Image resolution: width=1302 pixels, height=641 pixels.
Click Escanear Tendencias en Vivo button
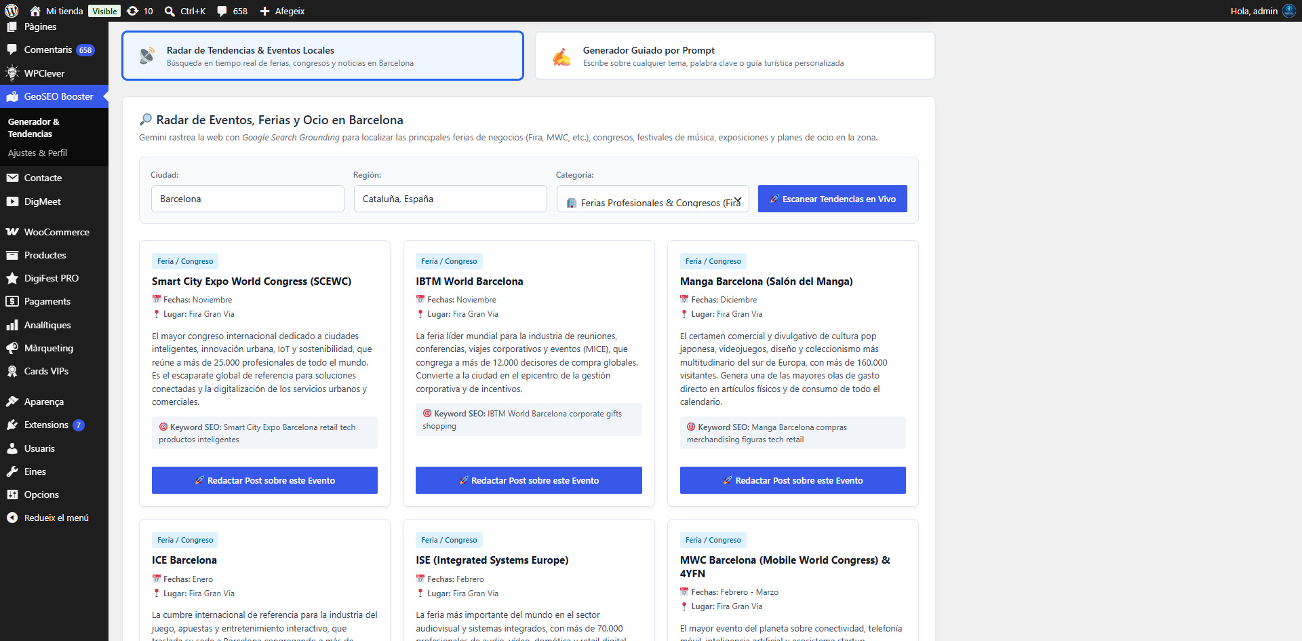(833, 199)
